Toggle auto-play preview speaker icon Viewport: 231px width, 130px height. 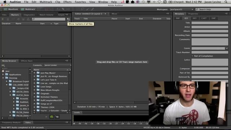57,117
